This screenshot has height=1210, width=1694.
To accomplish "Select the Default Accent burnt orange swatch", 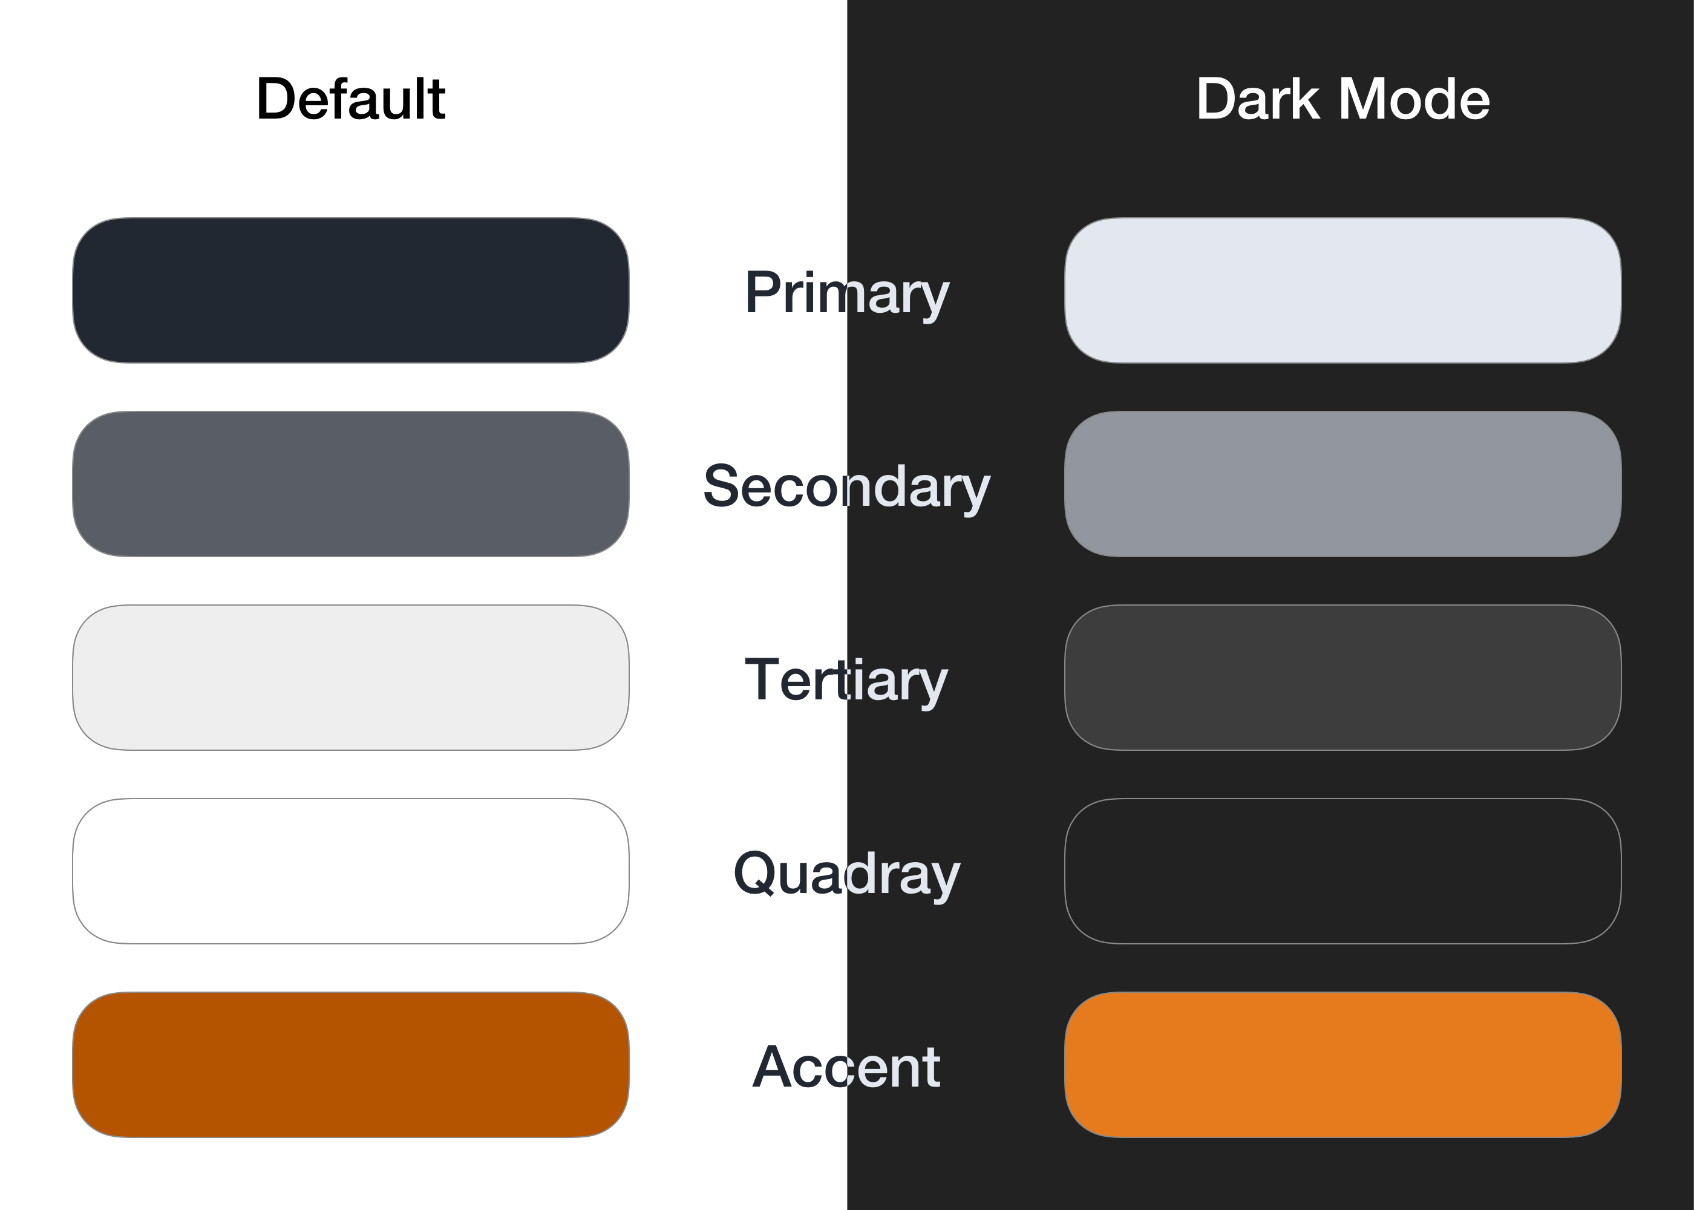I will tap(350, 1065).
